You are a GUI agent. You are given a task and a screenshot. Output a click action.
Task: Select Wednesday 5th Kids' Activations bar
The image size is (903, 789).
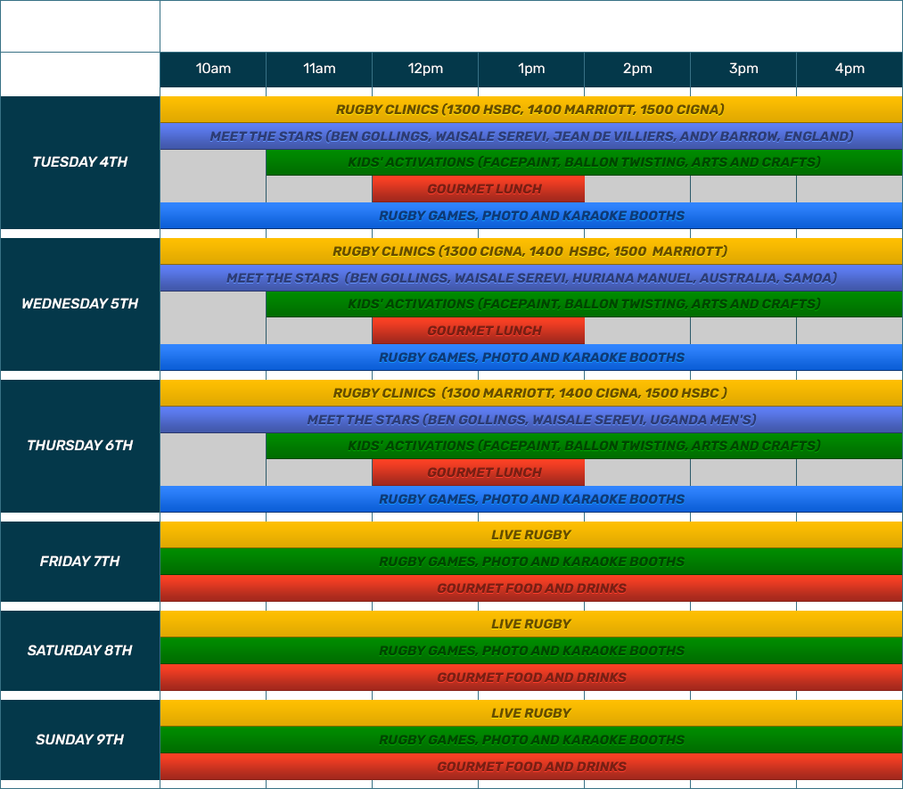pyautogui.click(x=584, y=304)
